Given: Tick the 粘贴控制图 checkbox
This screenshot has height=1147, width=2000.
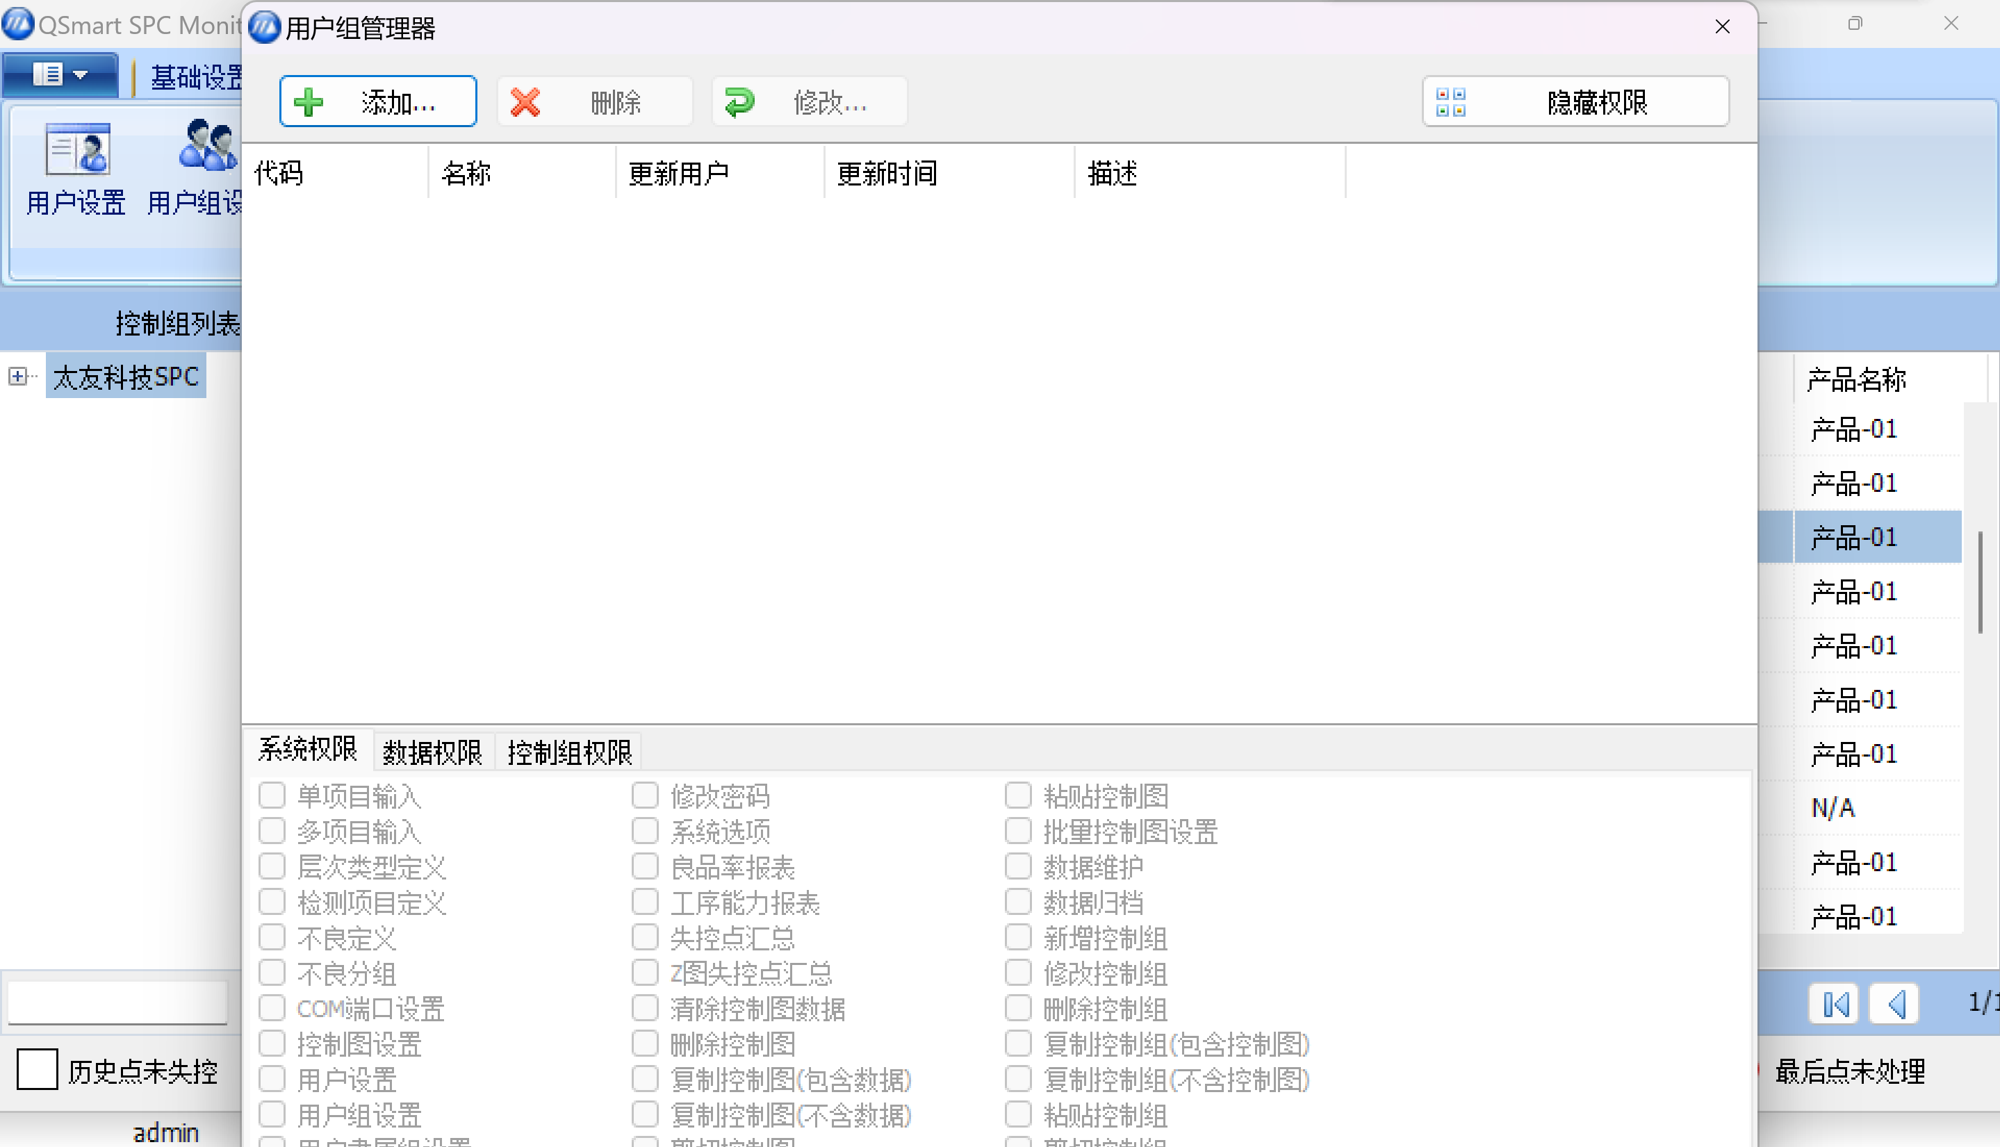Looking at the screenshot, I should pos(1018,795).
